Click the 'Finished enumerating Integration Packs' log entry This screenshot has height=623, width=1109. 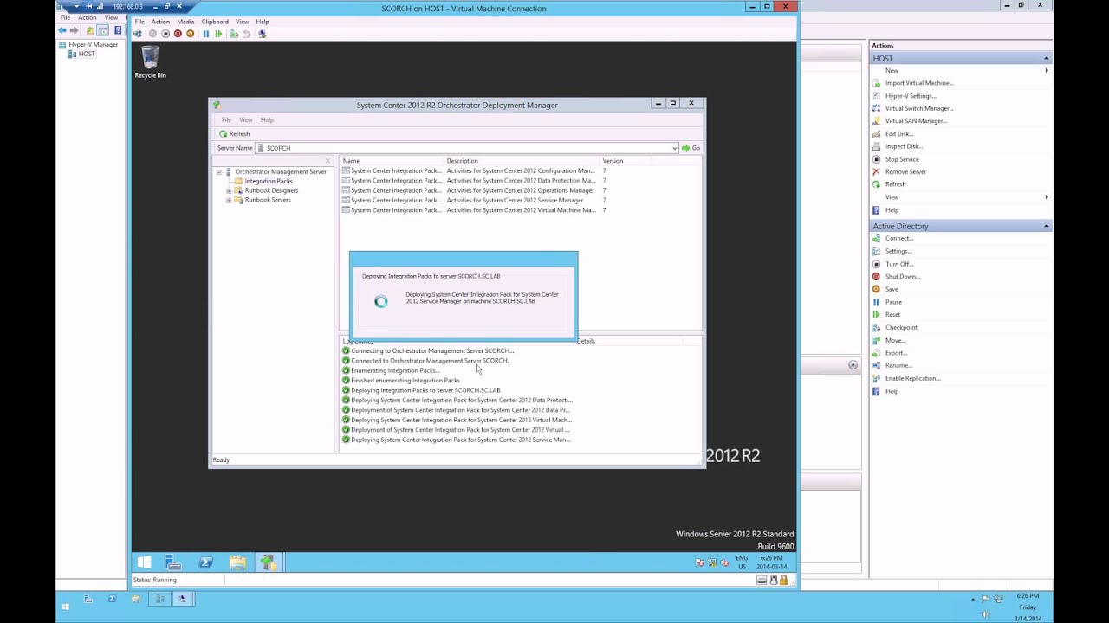(405, 381)
